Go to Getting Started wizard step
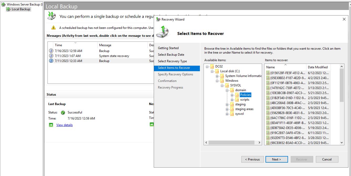Screen dimensions: 351x176 [168, 48]
